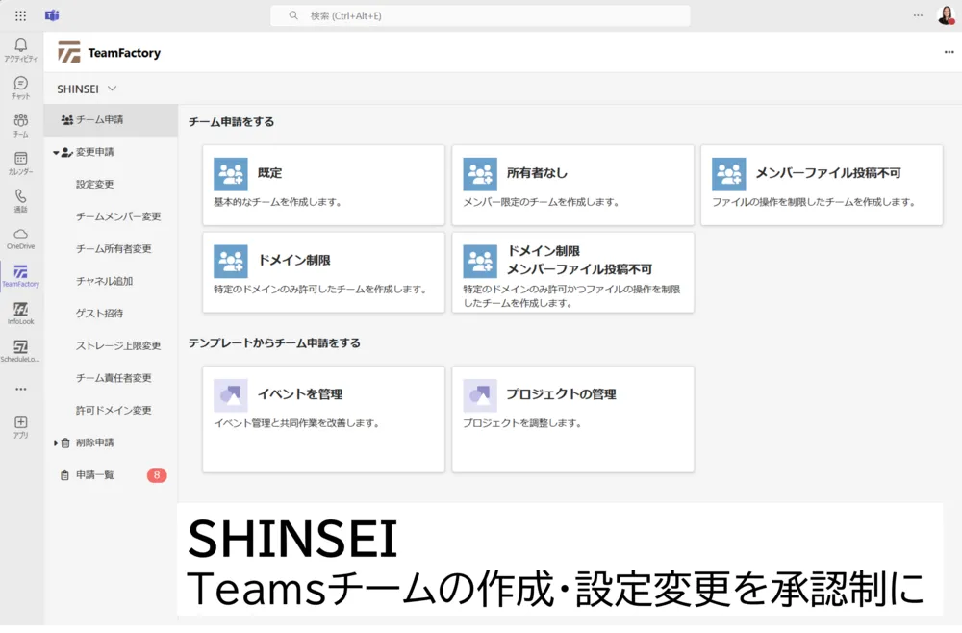Select チーム申請 in sidebar

point(111,119)
